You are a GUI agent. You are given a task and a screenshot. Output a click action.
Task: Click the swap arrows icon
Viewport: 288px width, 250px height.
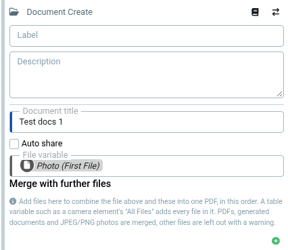click(x=276, y=12)
